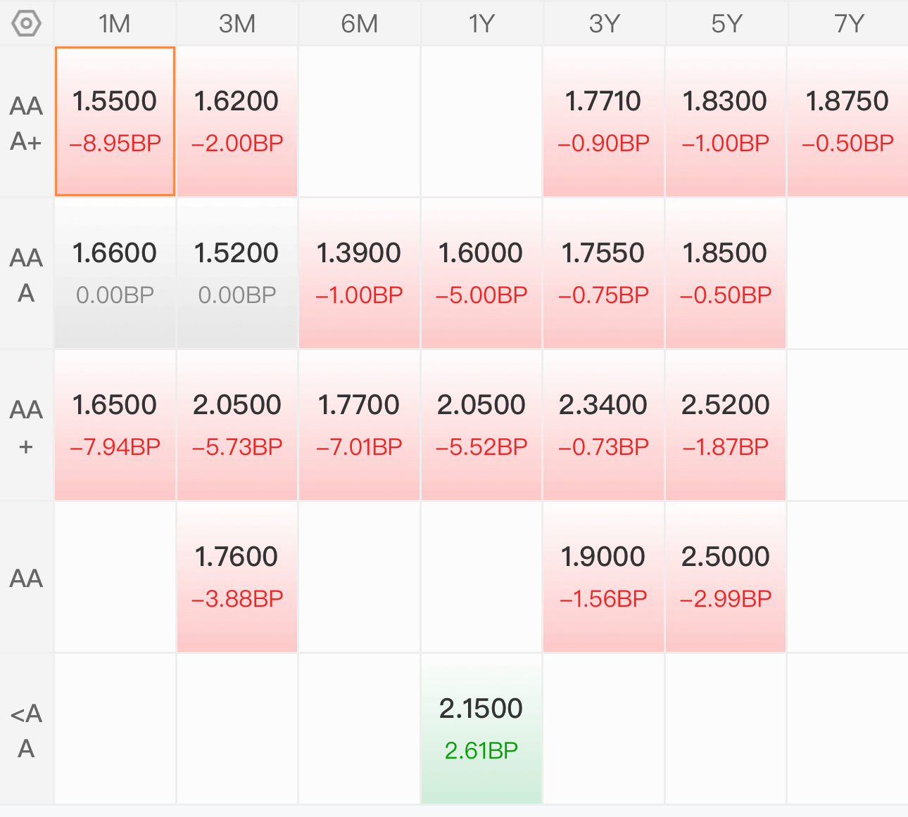This screenshot has height=817, width=908.
Task: Open the hexagon settings icon
Action: (27, 23)
